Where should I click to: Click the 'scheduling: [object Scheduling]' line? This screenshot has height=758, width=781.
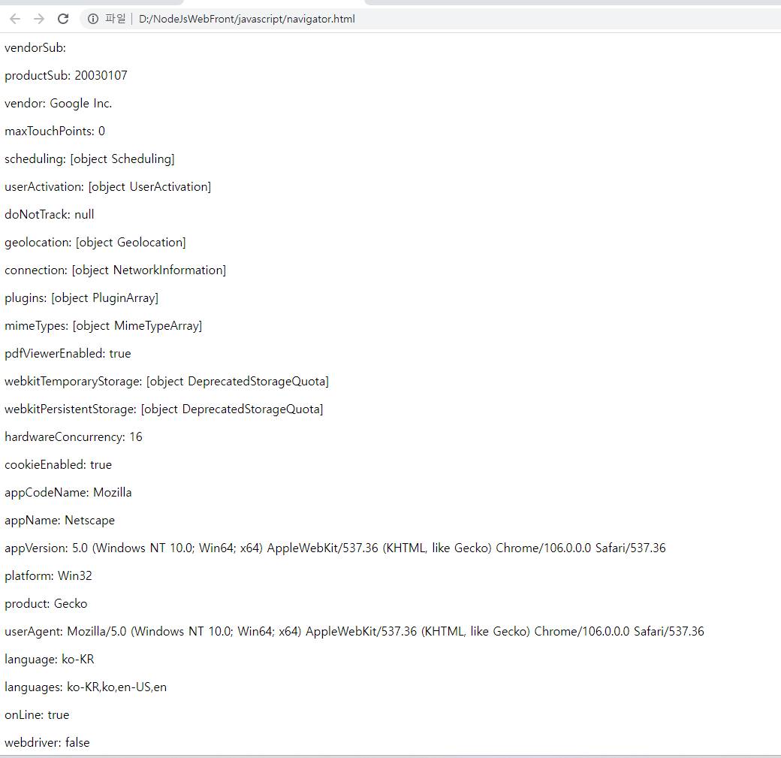89,159
